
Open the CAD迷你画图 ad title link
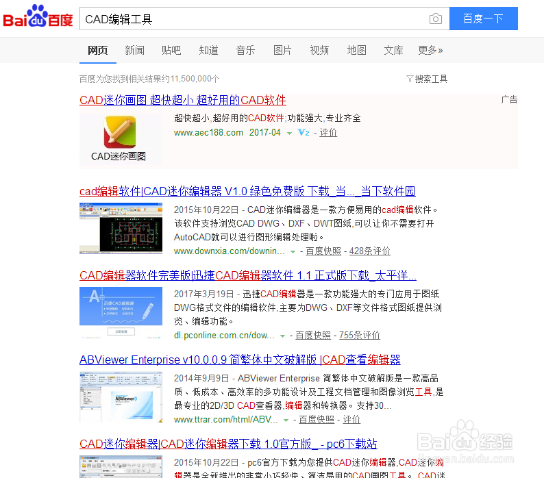183,100
